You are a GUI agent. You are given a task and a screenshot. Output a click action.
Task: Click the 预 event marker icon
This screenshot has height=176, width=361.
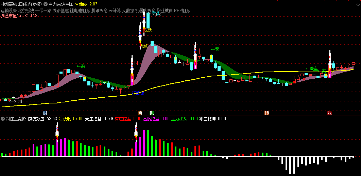[x=267, y=113]
